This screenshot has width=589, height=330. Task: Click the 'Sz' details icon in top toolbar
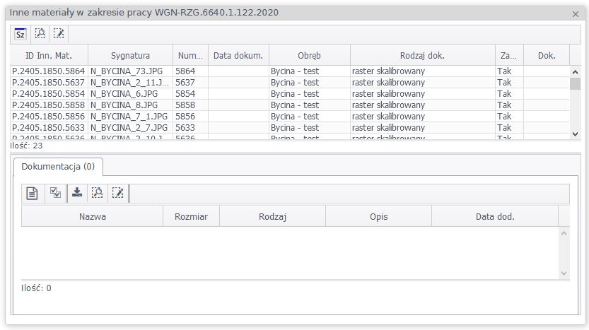click(21, 33)
